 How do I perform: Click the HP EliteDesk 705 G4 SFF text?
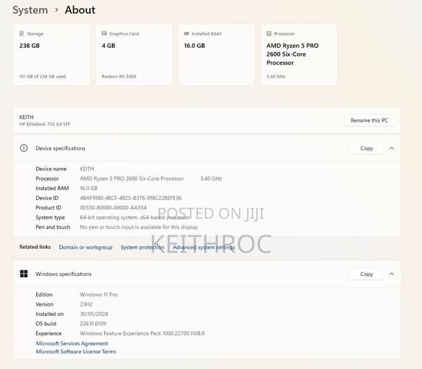tap(45, 124)
